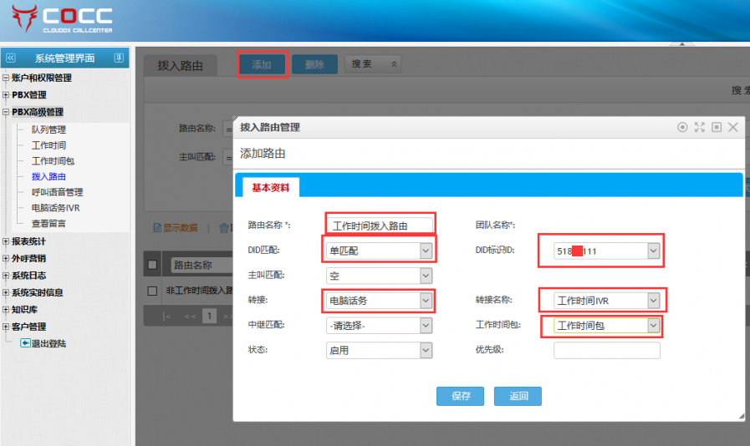Switch to the 基本资料 tab
750x446 pixels.
tap(271, 188)
